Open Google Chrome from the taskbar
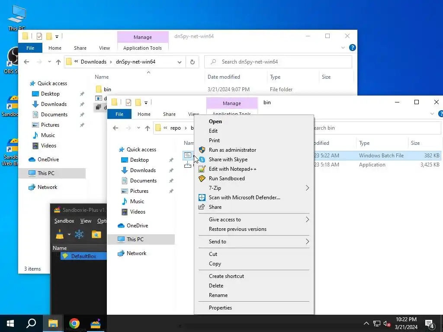This screenshot has width=443, height=332. (x=74, y=323)
